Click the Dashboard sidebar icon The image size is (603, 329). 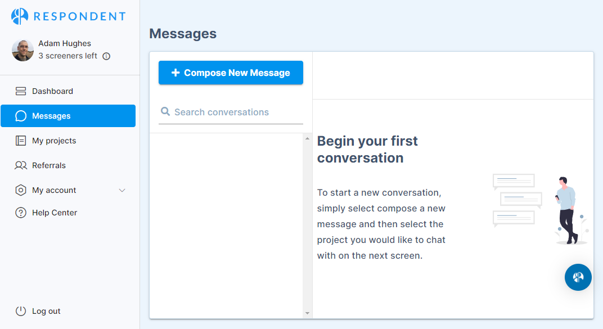coord(21,91)
